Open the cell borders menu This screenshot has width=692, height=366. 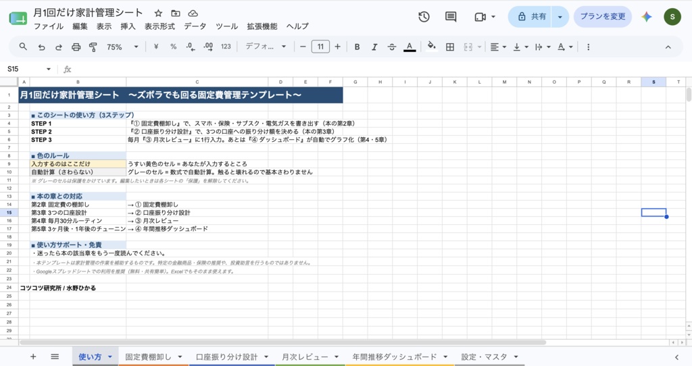449,47
